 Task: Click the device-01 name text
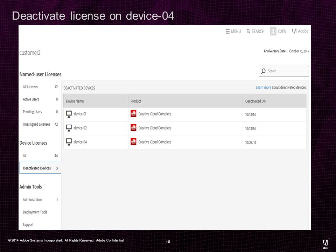tap(80, 114)
